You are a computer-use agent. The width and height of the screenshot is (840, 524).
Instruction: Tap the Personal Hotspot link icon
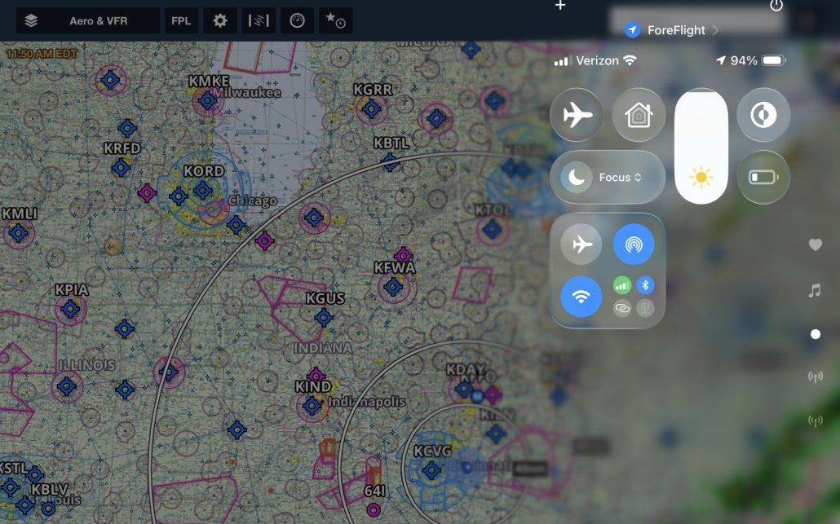point(622,308)
